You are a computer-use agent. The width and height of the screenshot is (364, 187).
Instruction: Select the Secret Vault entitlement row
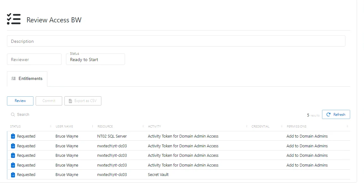click(x=178, y=175)
